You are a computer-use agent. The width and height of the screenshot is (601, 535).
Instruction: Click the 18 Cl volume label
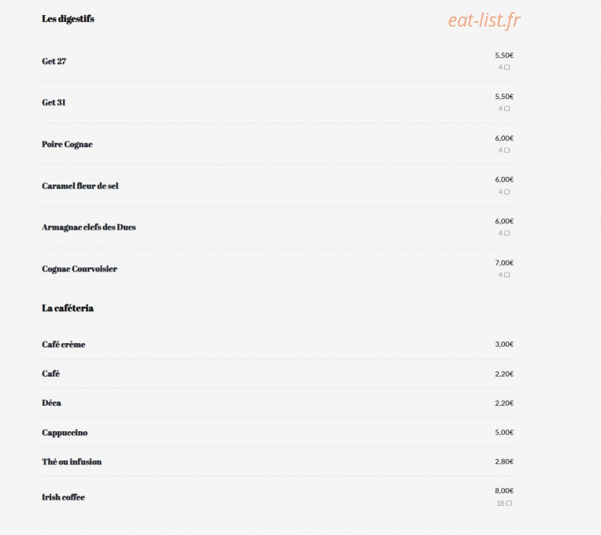pos(504,503)
